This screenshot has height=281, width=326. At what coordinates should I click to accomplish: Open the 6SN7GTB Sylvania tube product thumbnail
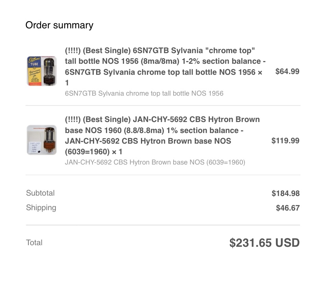[x=42, y=71]
